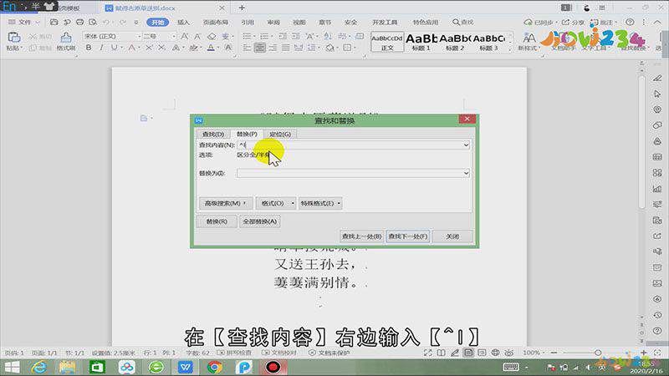Toggle Bold formatting
The height and width of the screenshot is (376, 669).
[x=89, y=48]
